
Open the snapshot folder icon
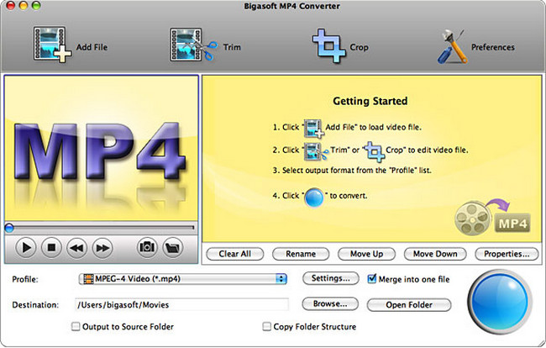172,248
